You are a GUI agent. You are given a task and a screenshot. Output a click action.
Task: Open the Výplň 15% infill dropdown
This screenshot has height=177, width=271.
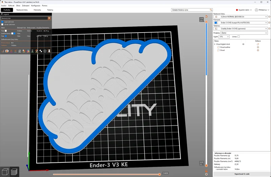tap(224, 37)
